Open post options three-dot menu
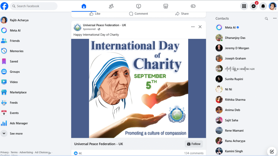The width and height of the screenshot is (278, 156). 193,27
